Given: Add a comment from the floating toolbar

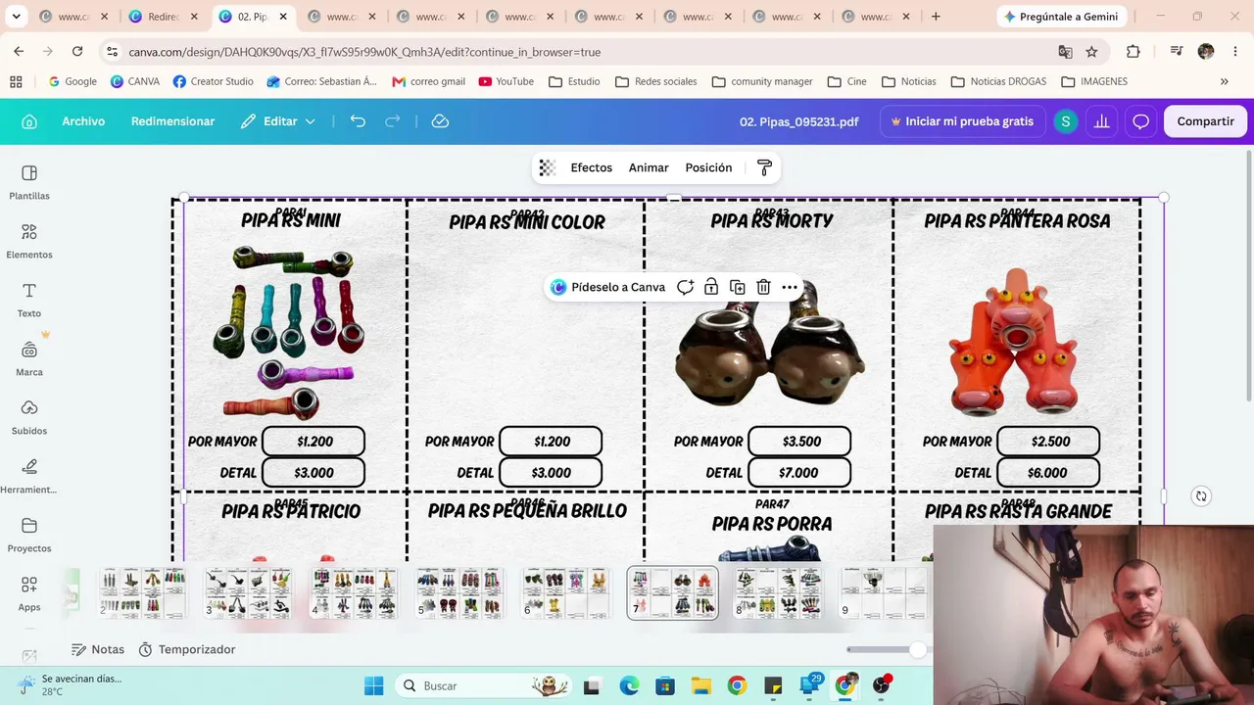Looking at the screenshot, I should click(x=686, y=287).
